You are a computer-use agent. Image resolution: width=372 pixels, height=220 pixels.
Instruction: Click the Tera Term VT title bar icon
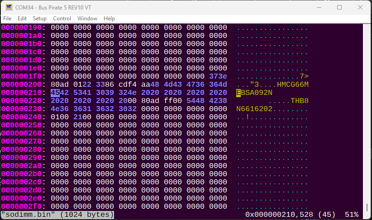(8, 8)
